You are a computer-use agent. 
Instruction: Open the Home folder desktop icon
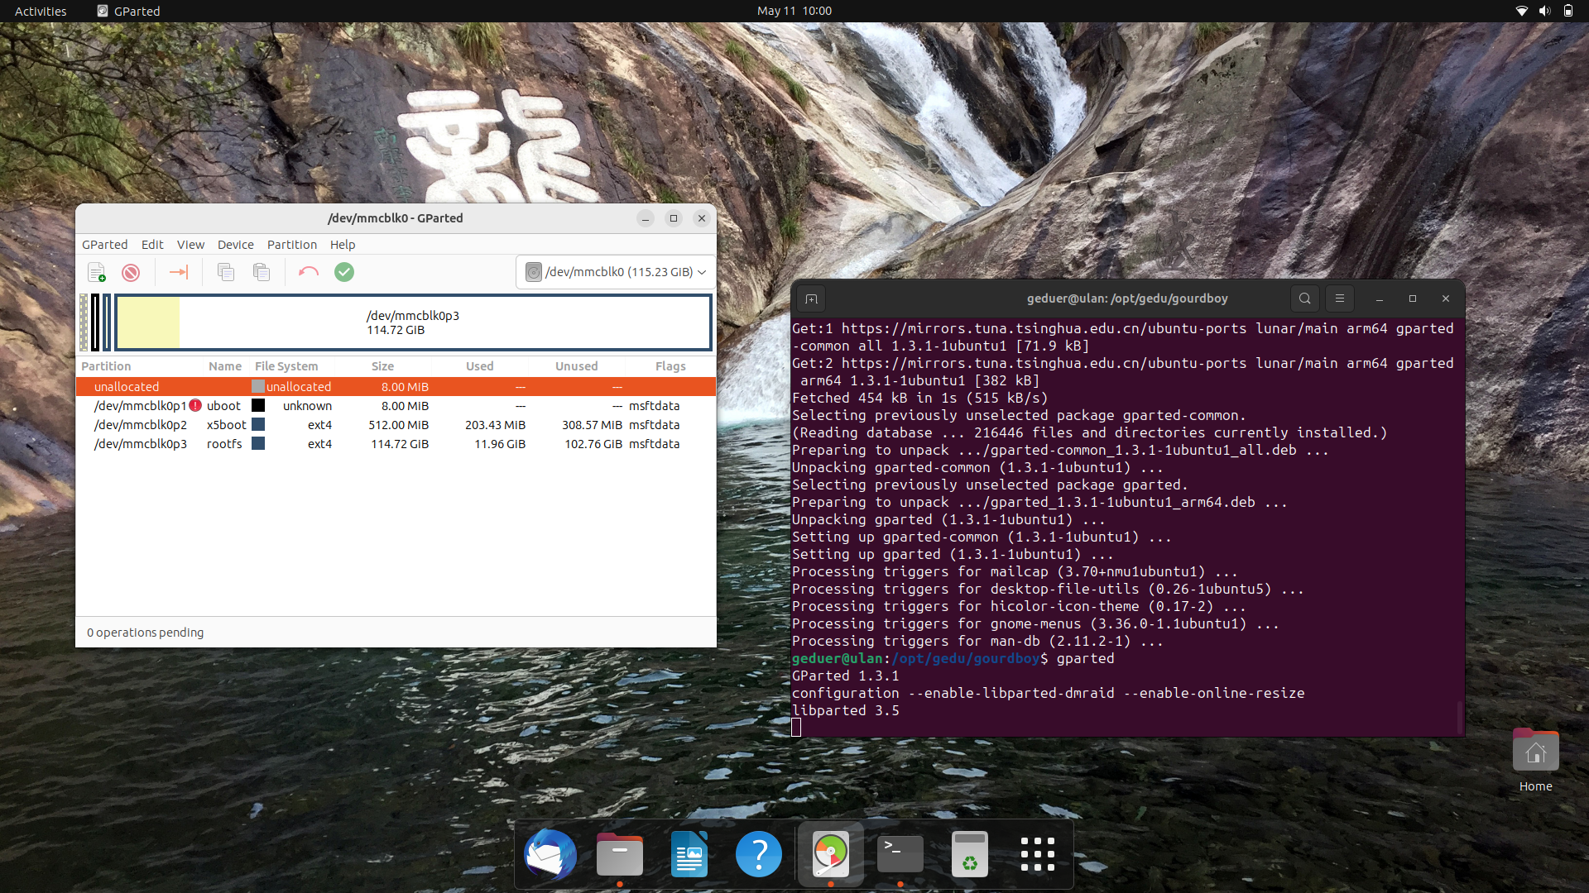[1536, 761]
